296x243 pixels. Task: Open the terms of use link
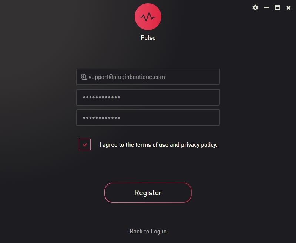coord(152,145)
